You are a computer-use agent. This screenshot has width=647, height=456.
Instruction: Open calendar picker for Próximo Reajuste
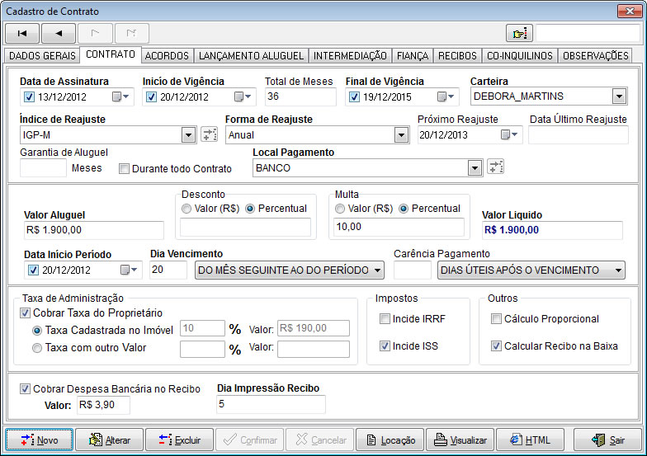click(x=510, y=135)
